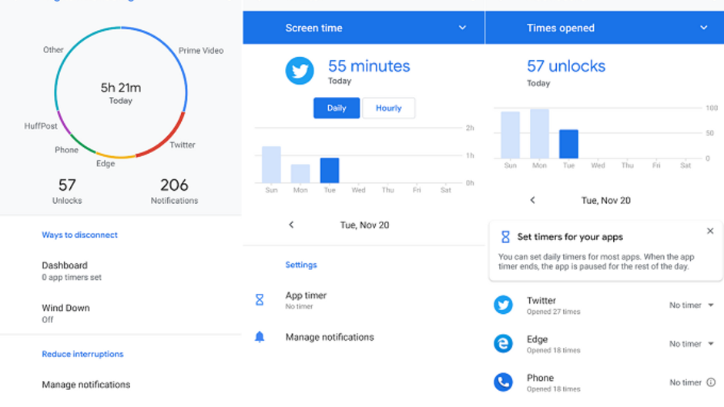
Task: Click the Tue bar in unlocks chart
Action: pyautogui.click(x=569, y=144)
